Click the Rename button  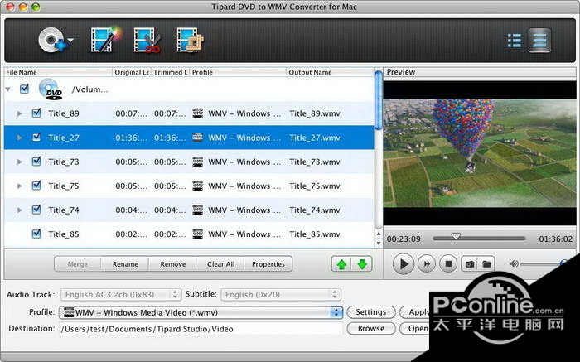click(125, 264)
